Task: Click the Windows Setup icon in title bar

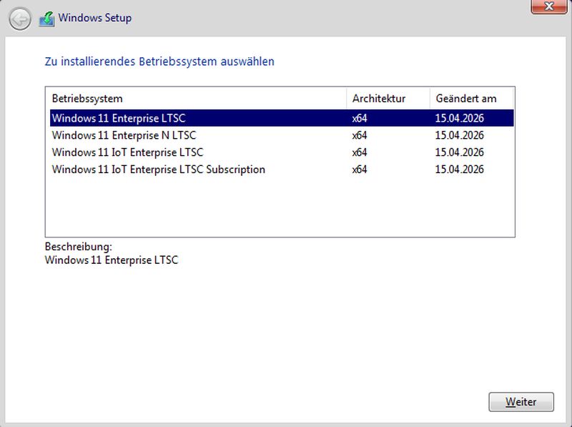Action: coord(46,19)
